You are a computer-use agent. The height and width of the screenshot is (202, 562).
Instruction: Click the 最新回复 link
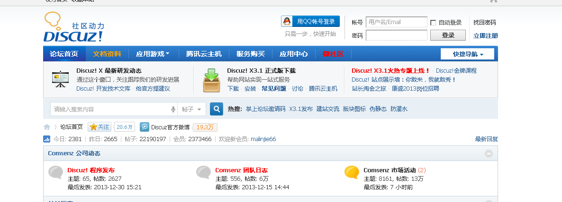click(486, 139)
